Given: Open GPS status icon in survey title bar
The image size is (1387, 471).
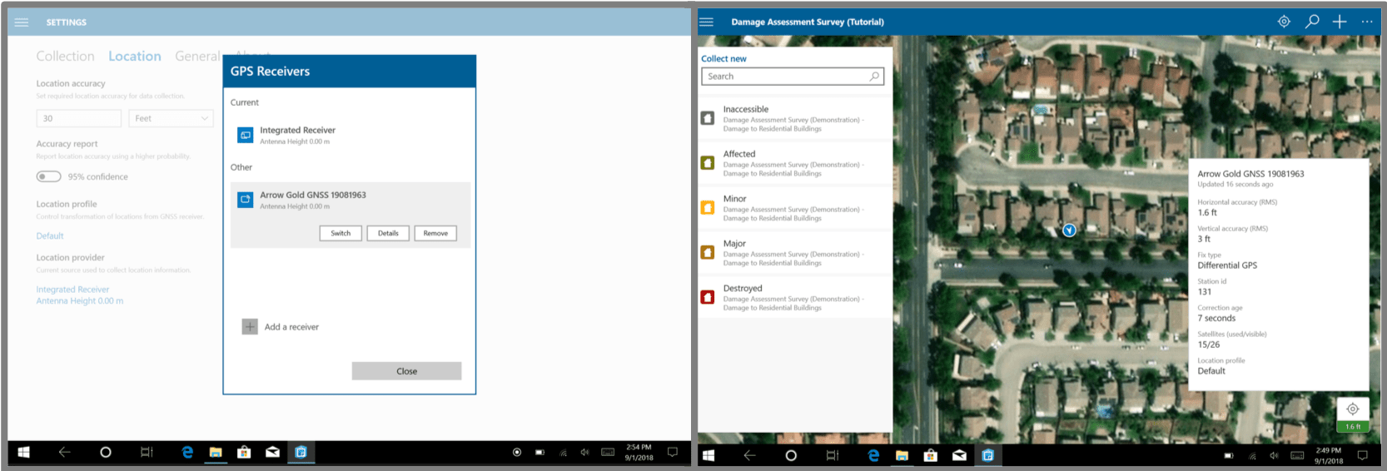Looking at the screenshot, I should click(1284, 22).
